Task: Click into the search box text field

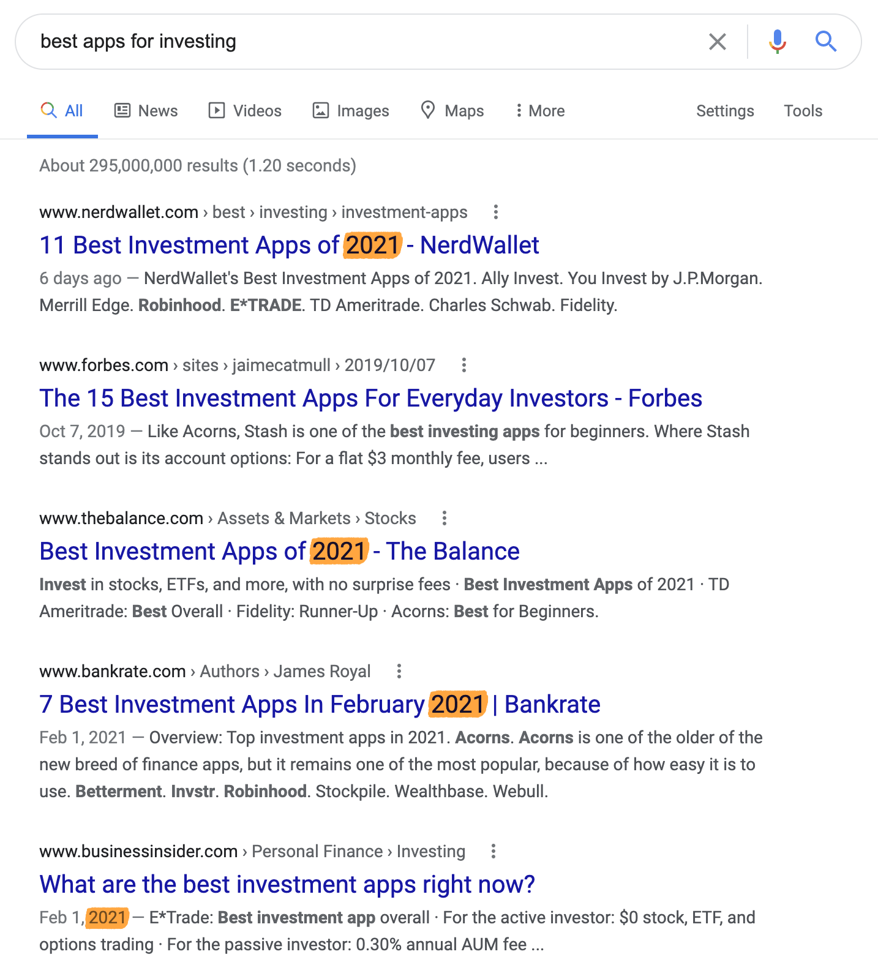Action: tap(367, 42)
